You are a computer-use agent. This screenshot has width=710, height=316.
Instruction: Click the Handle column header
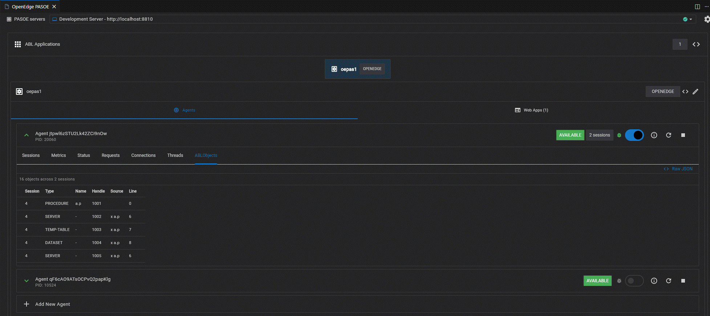(x=98, y=191)
